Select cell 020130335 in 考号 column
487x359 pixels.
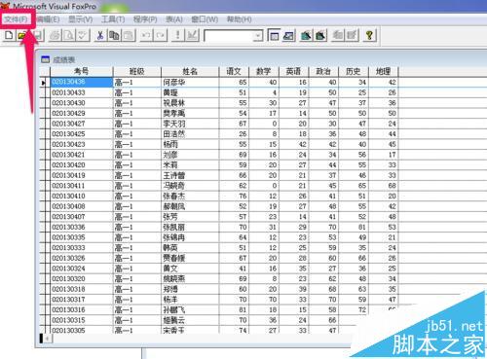coord(82,237)
